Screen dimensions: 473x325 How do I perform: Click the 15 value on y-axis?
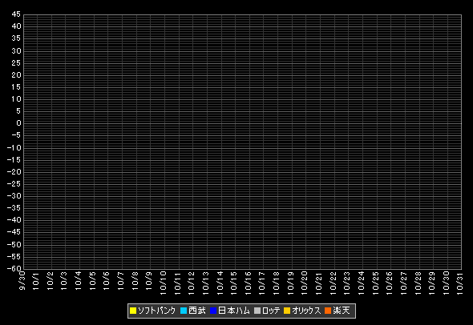(16, 87)
